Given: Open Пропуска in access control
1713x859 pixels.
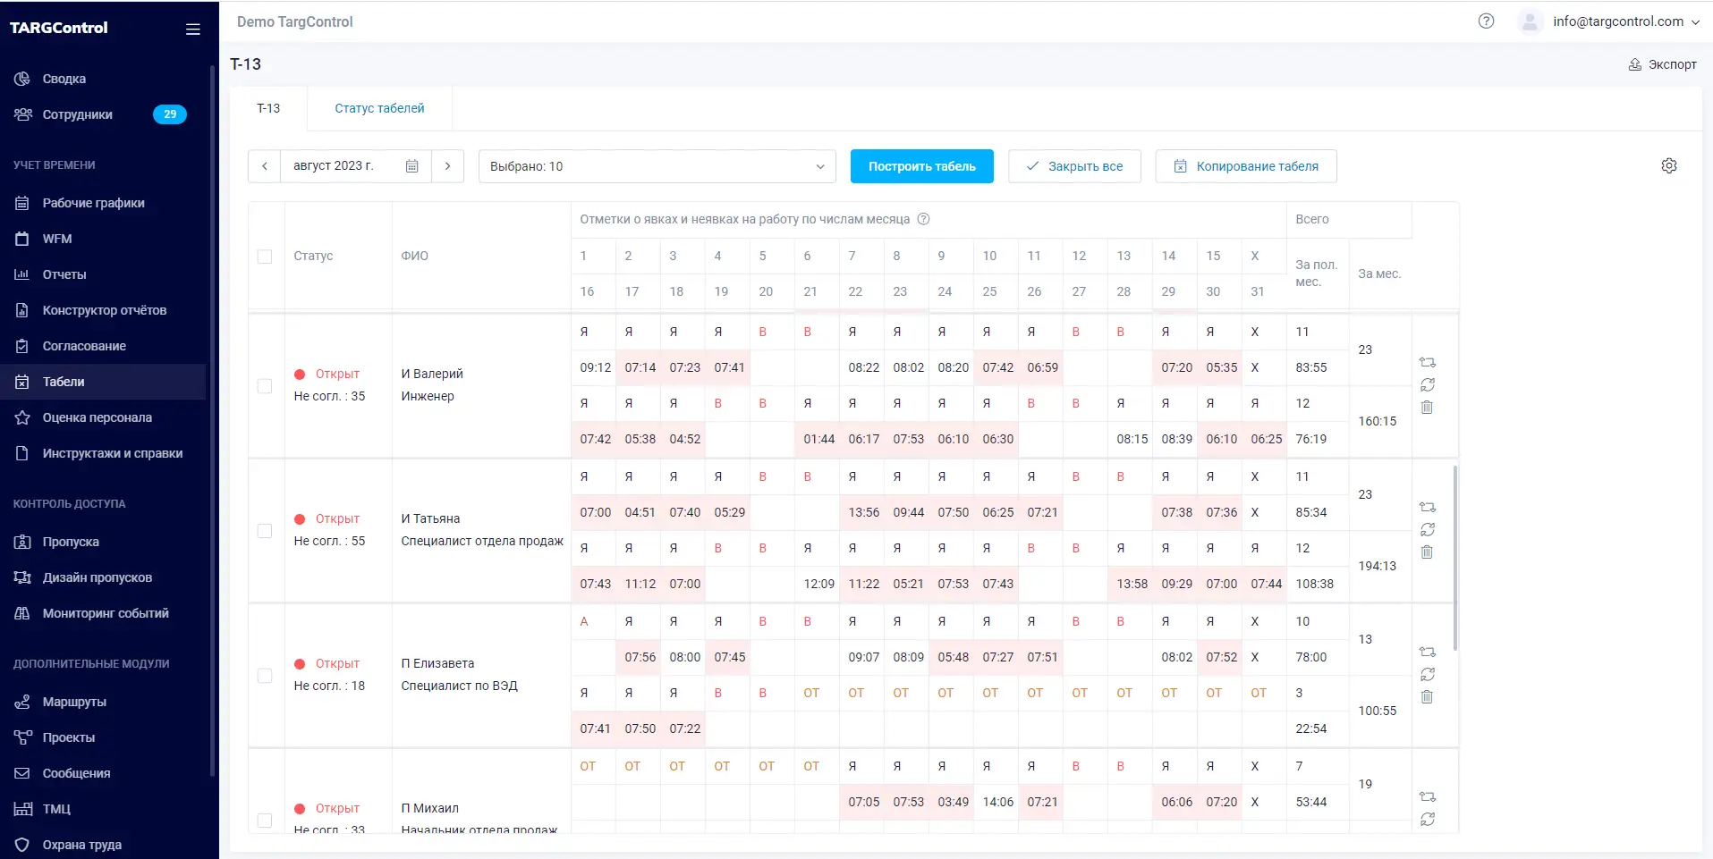Looking at the screenshot, I should (x=103, y=542).
